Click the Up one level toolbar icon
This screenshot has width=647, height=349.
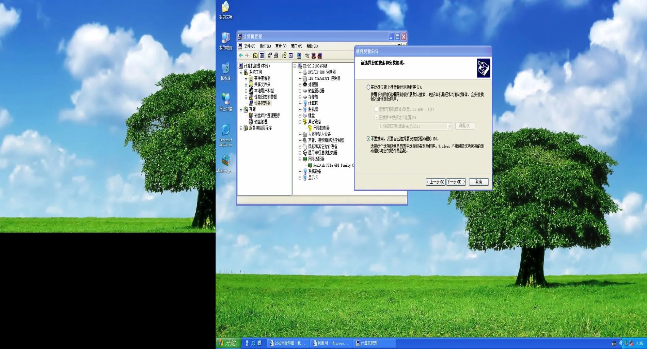[x=255, y=56]
